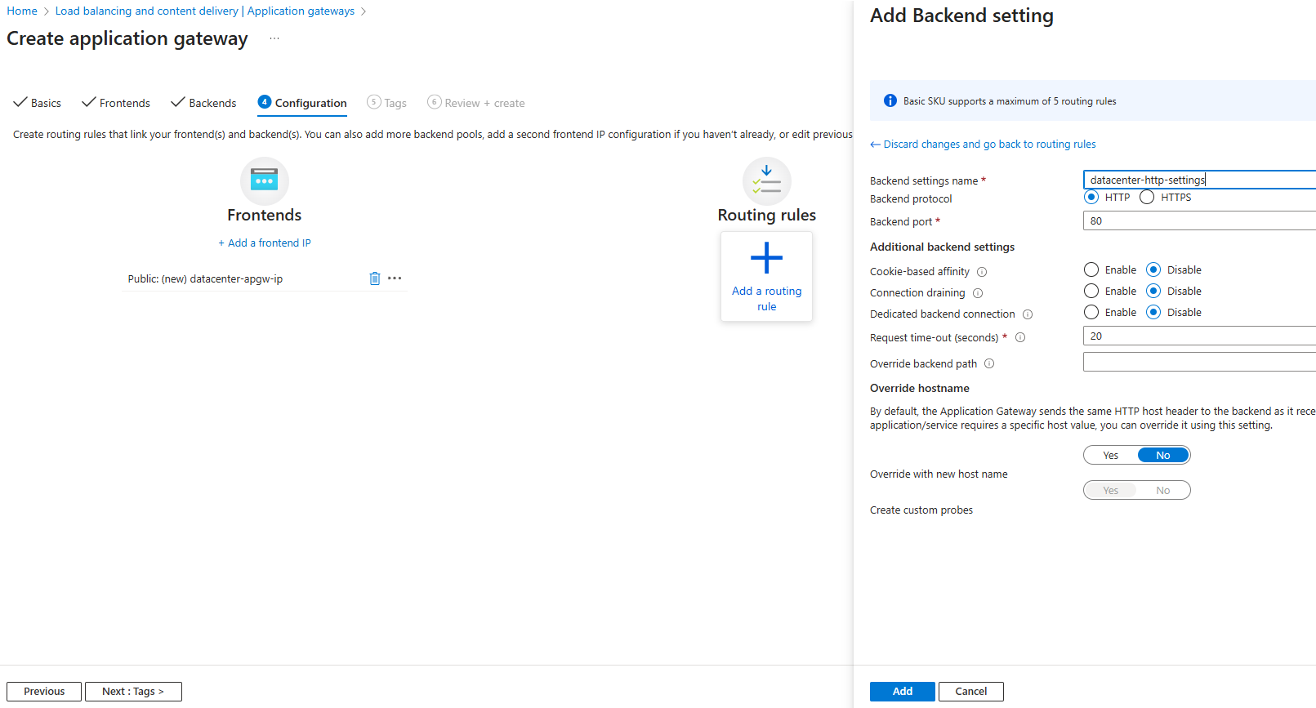Focus the Backend port input field
The width and height of the screenshot is (1316, 708).
(1198, 220)
